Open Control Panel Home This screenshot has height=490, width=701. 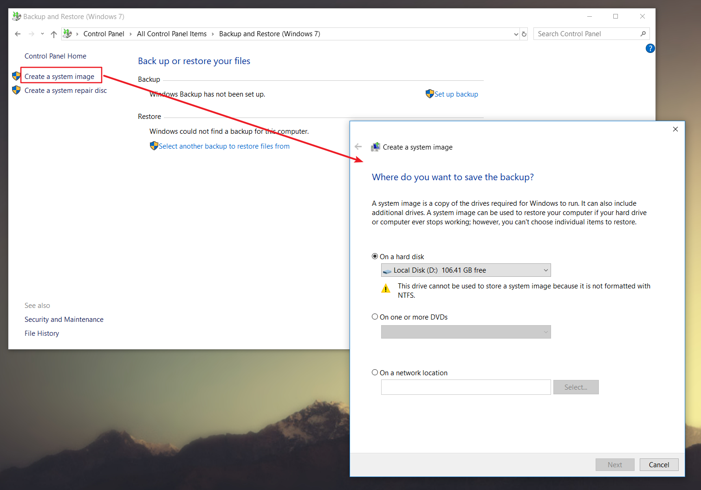coord(55,56)
